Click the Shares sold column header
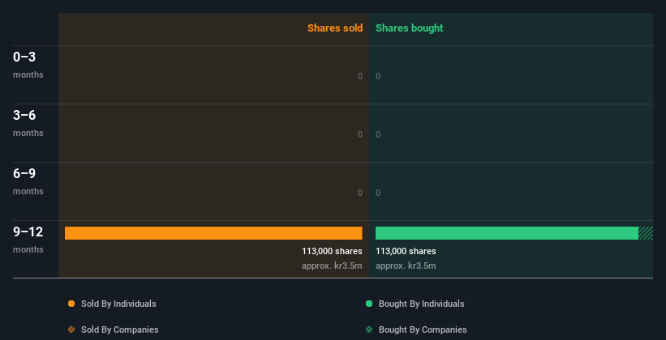 [x=335, y=28]
